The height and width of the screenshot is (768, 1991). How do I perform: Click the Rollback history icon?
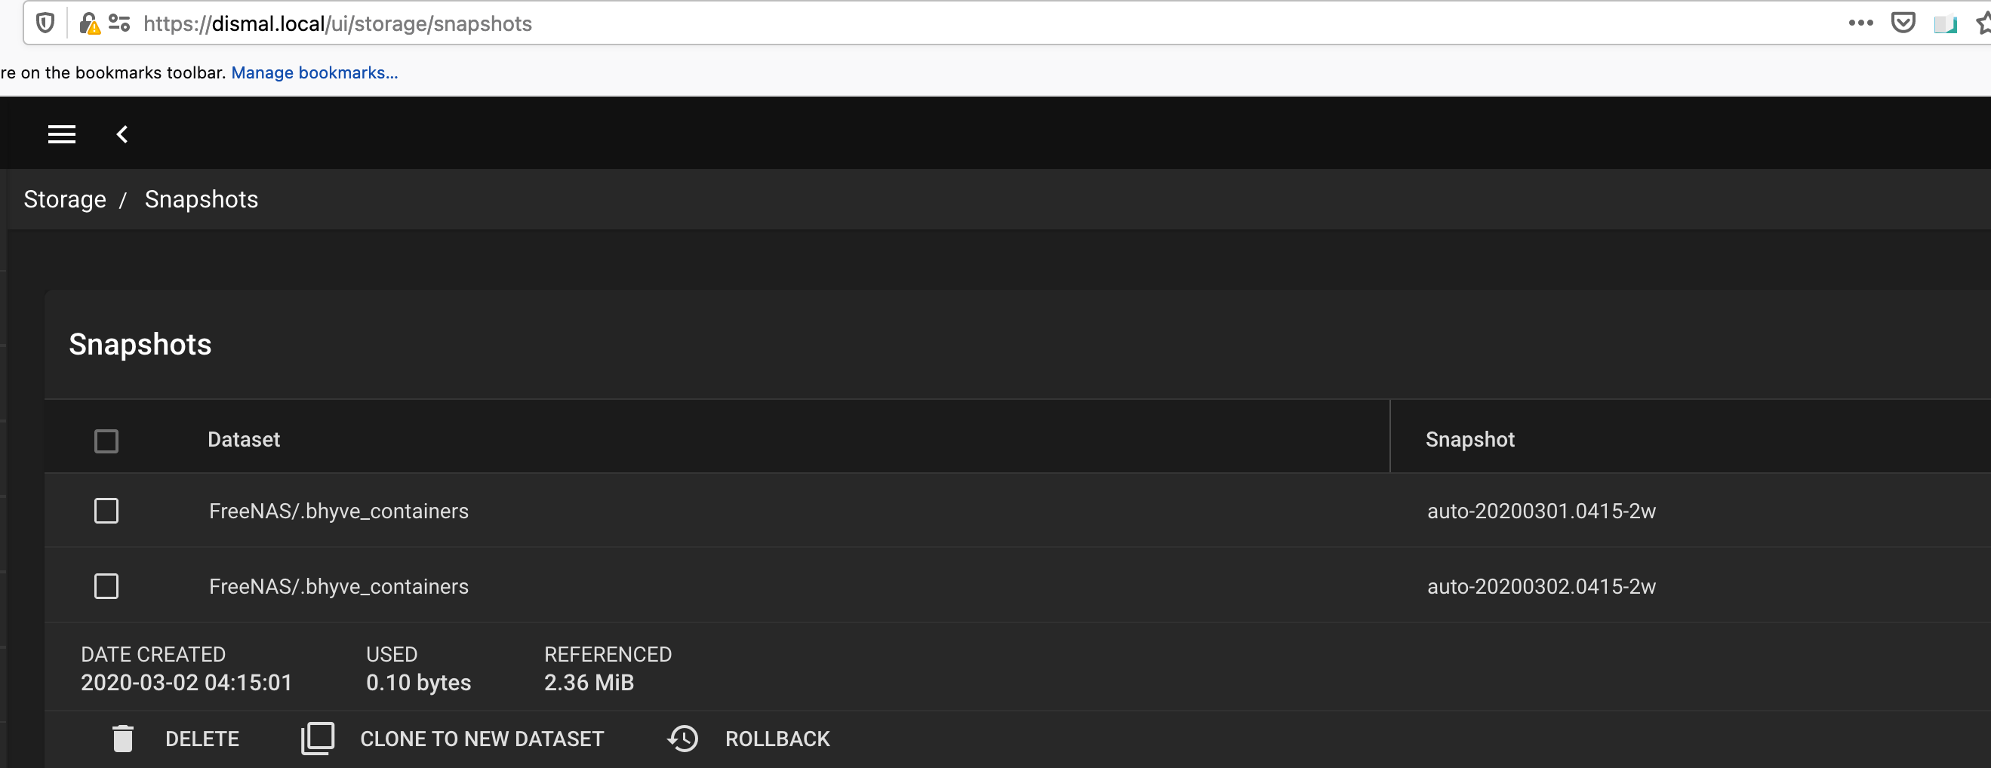(682, 739)
